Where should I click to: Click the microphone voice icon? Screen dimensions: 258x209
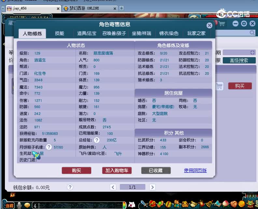coord(20,205)
